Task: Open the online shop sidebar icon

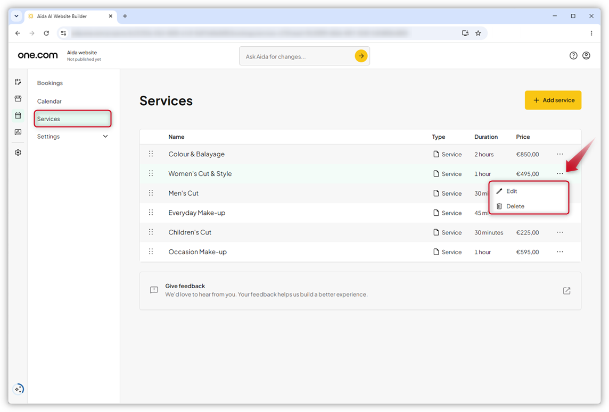Action: coord(18,98)
